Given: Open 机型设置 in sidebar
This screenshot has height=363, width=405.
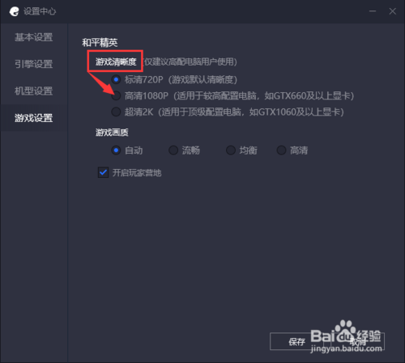Looking at the screenshot, I should [34, 91].
